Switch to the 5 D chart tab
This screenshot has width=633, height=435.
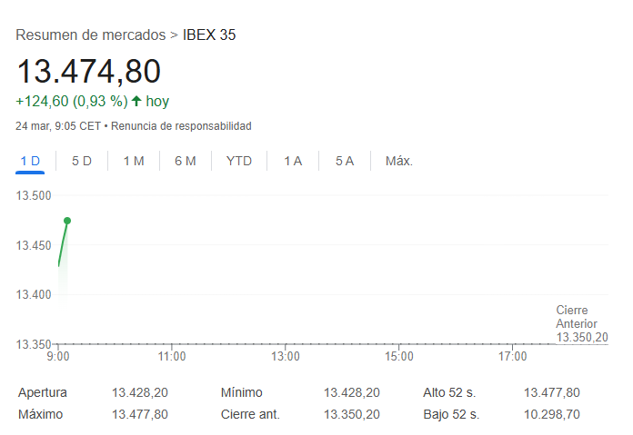click(82, 161)
